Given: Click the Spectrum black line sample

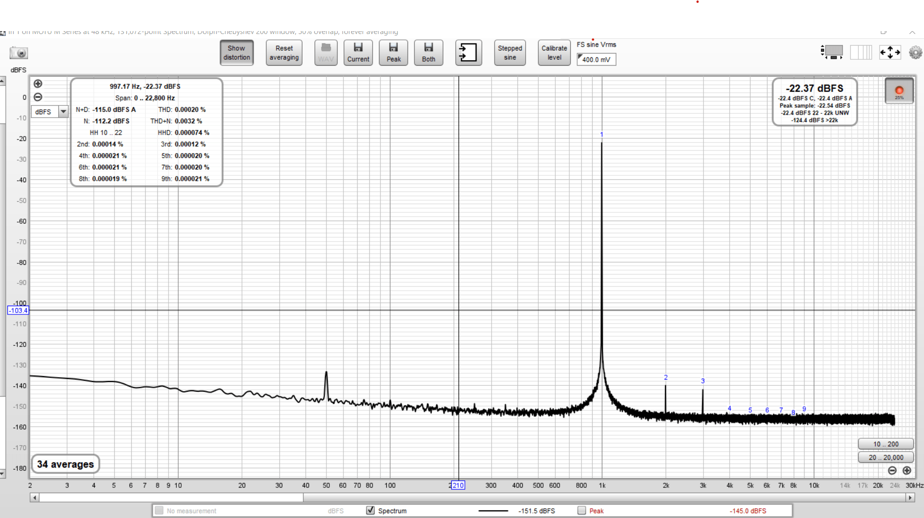Looking at the screenshot, I should point(493,511).
